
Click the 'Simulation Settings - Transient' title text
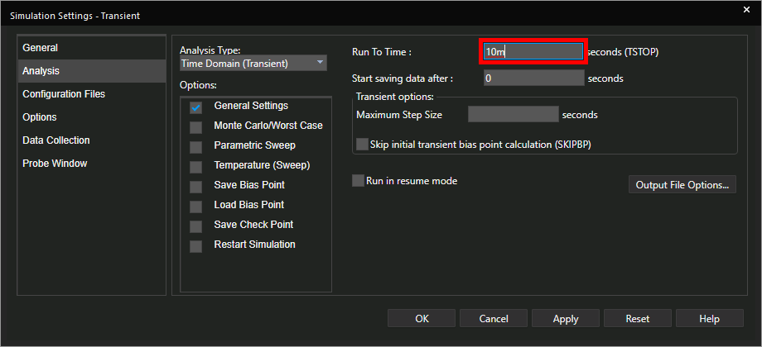75,16
